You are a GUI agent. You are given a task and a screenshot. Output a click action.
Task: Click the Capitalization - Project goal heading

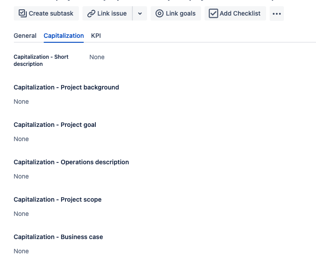55,125
